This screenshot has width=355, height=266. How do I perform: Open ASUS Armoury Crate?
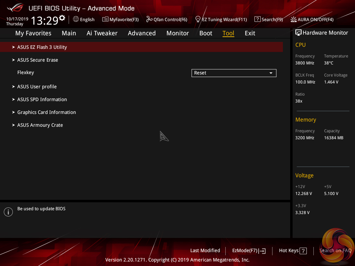point(40,125)
